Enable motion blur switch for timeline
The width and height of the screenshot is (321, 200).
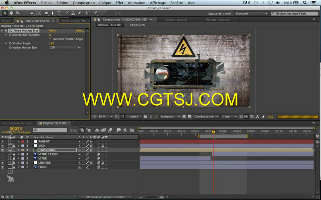pyautogui.click(x=110, y=130)
